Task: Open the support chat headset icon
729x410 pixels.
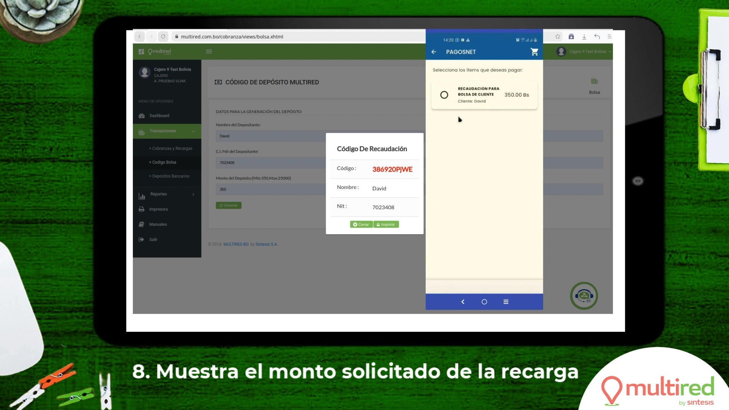Action: click(x=584, y=295)
